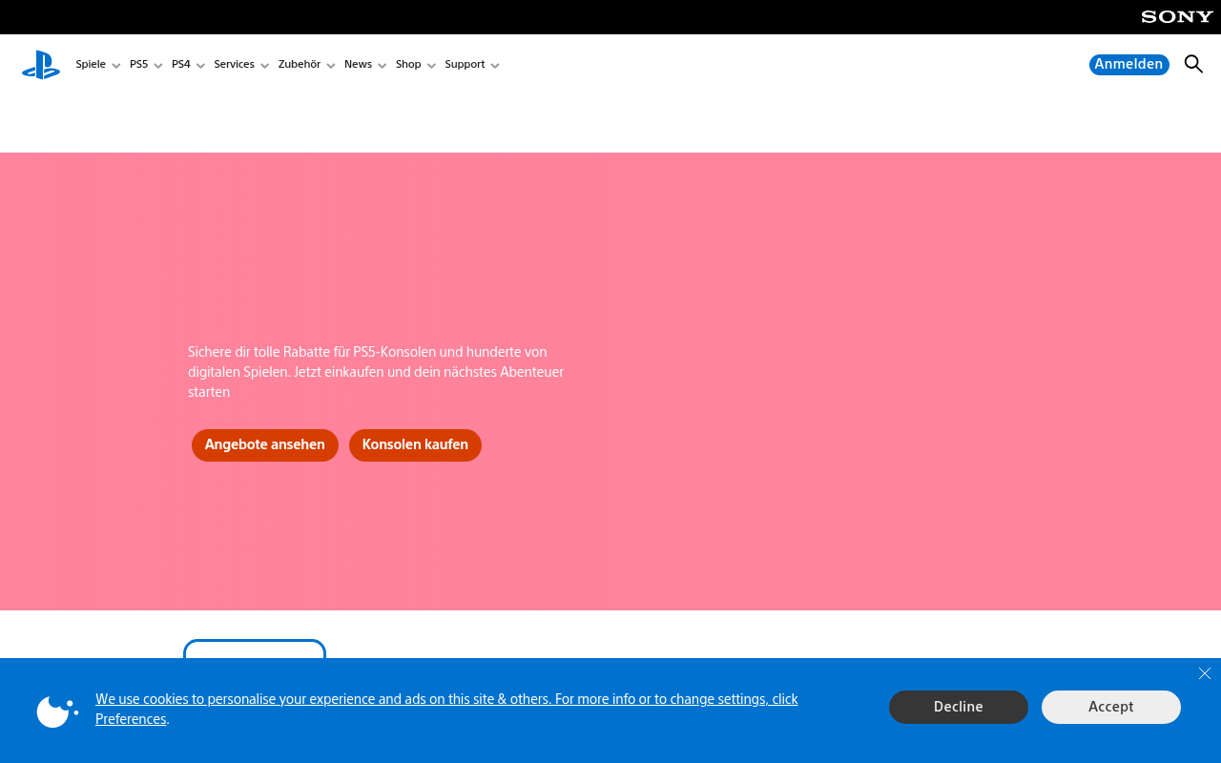Click the Konsolen kaufen button
Image resolution: width=1221 pixels, height=763 pixels.
click(415, 445)
